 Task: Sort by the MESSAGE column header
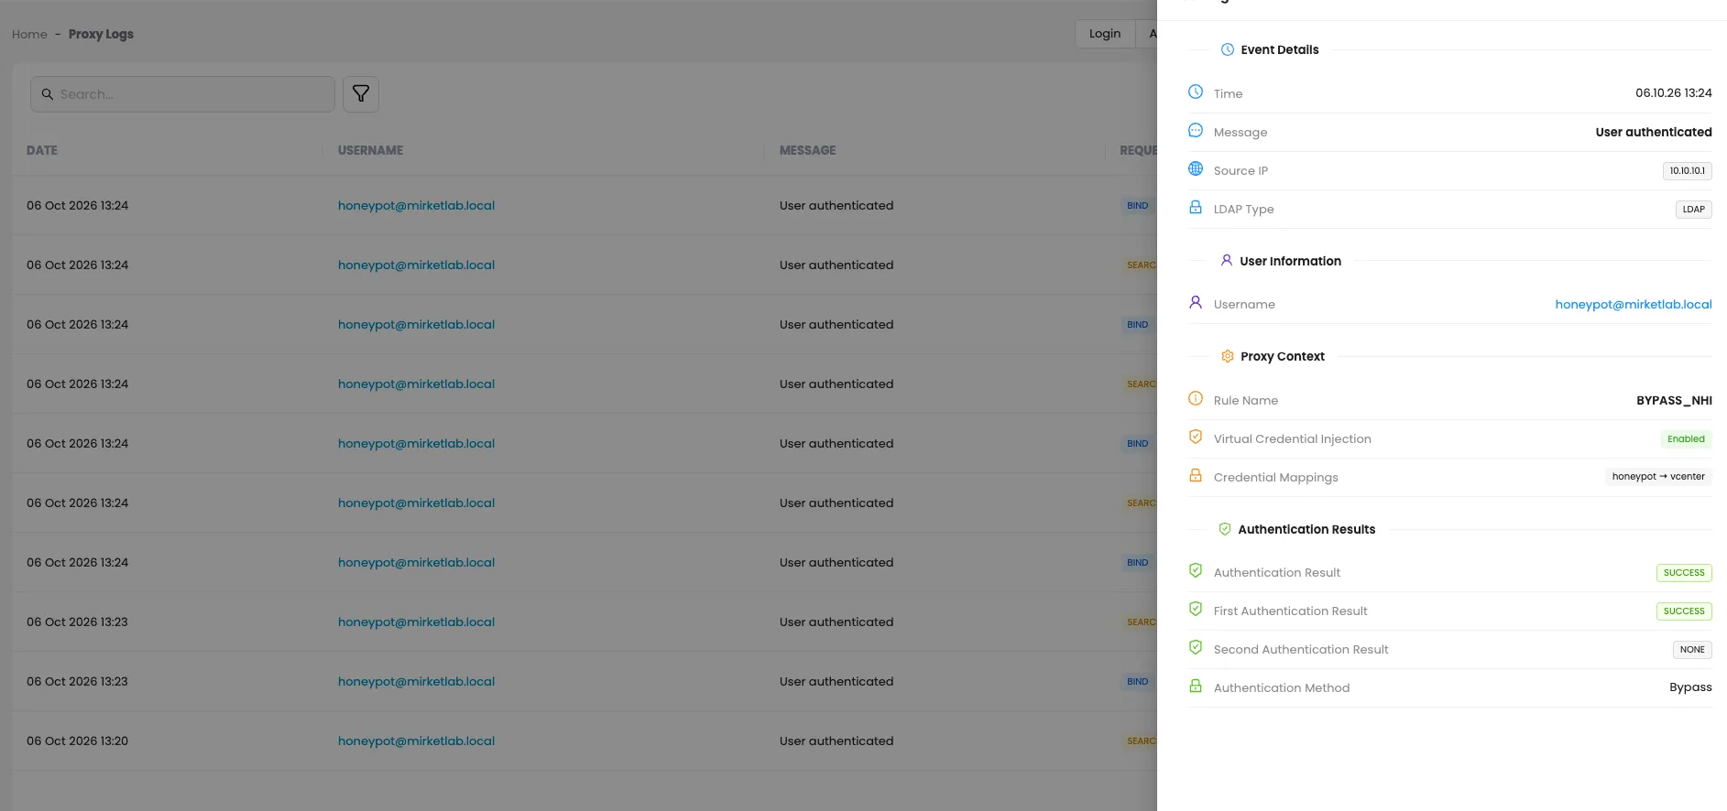[x=807, y=150]
